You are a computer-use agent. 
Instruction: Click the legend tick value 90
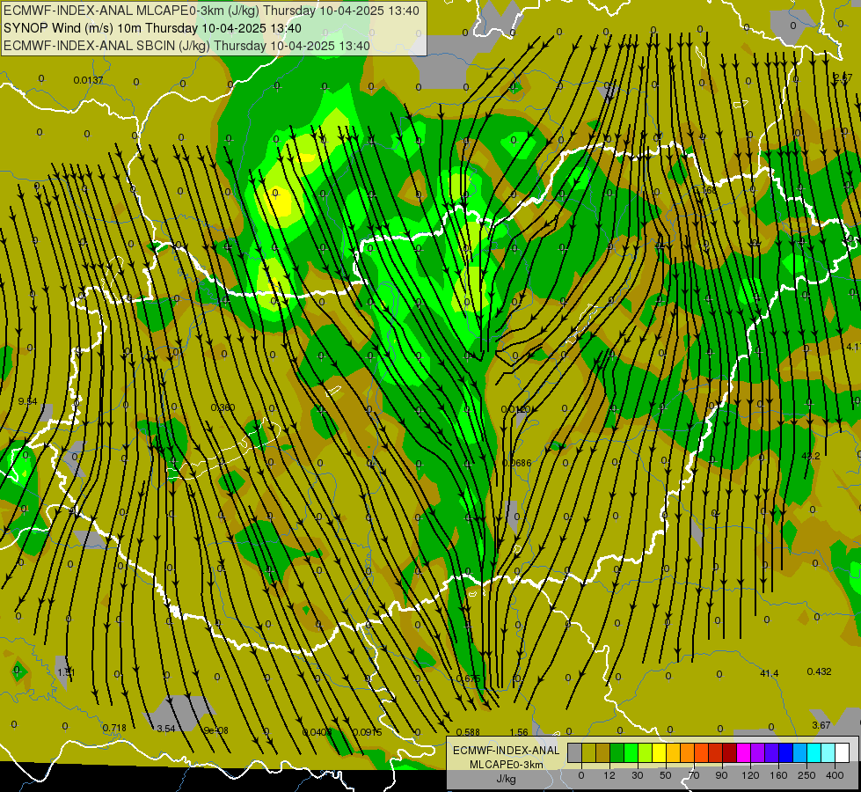pyautogui.click(x=721, y=775)
